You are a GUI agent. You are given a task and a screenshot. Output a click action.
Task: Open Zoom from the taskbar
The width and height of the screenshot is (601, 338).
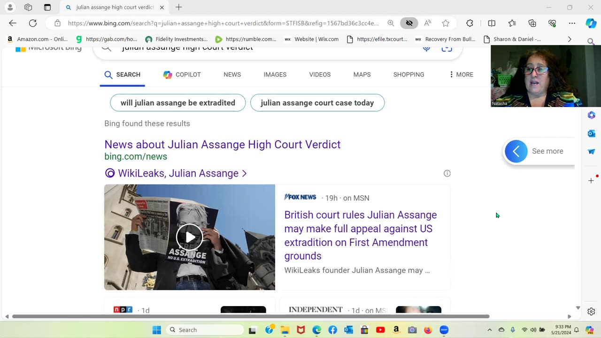(444, 330)
